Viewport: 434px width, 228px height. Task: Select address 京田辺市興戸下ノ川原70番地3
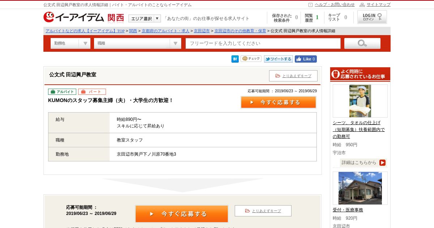[x=146, y=154]
